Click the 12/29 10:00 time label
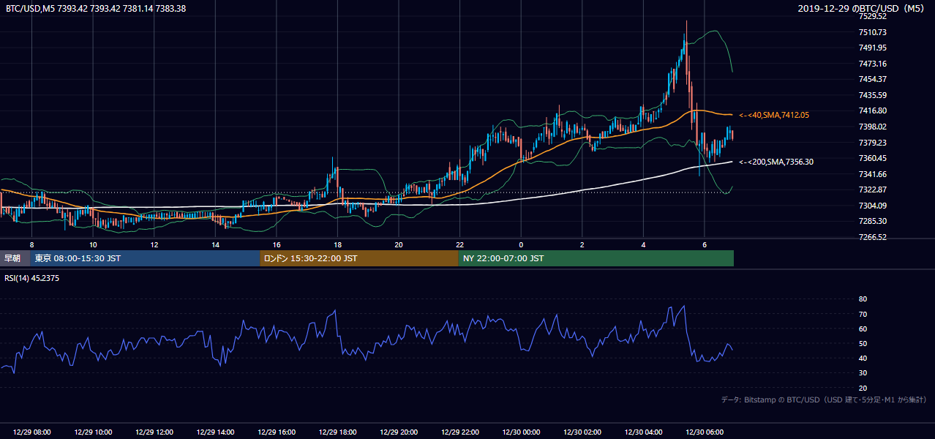 point(94,432)
